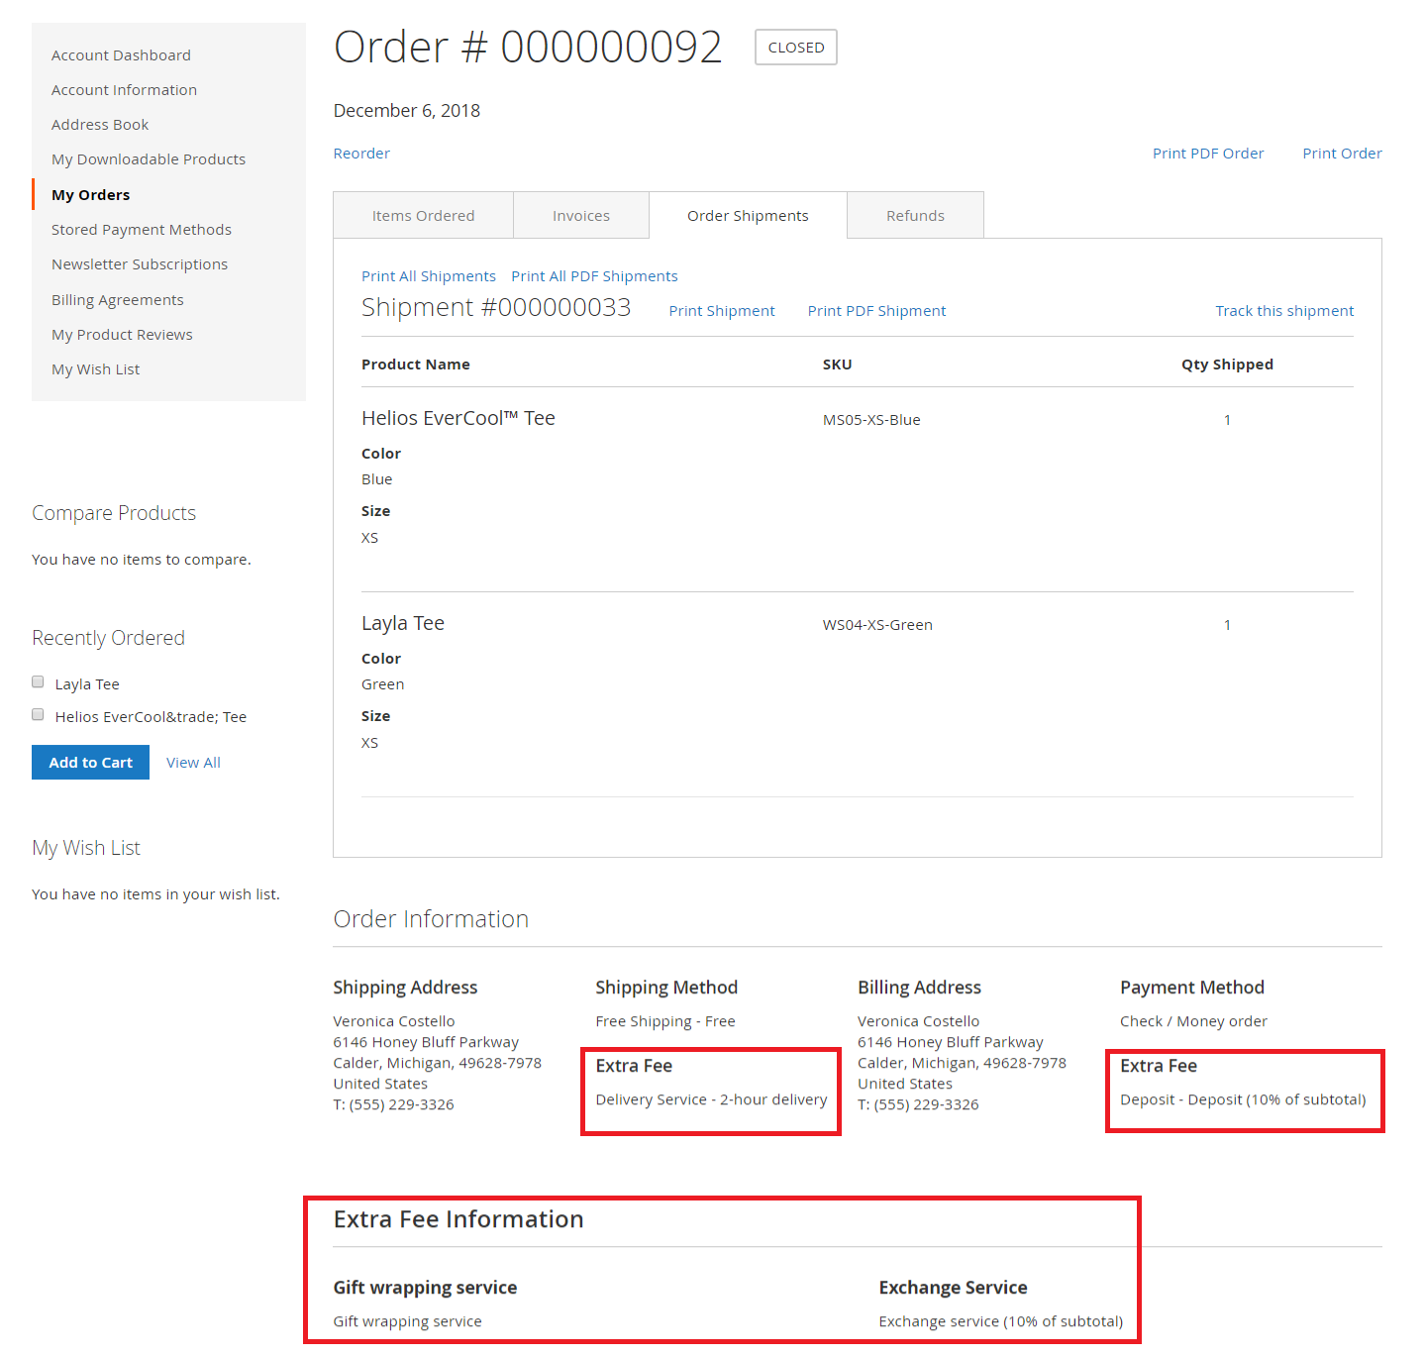
Task: Check the Helios EverCool Tee checkbox
Action: click(x=38, y=715)
